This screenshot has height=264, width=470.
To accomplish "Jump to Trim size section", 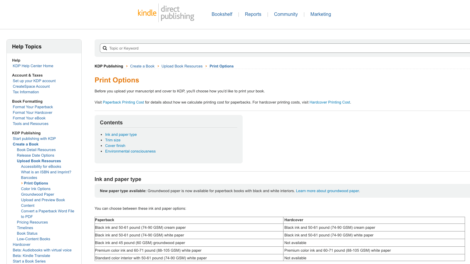I will click(x=113, y=140).
